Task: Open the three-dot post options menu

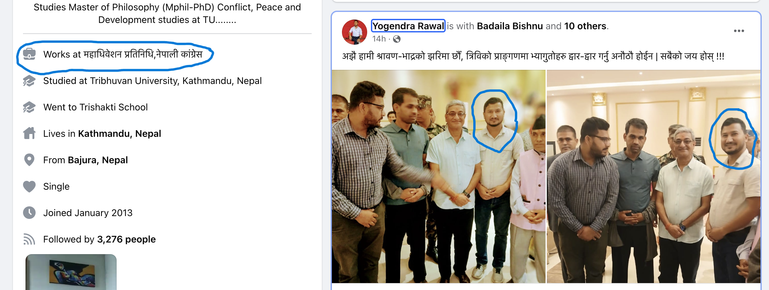Action: [739, 31]
